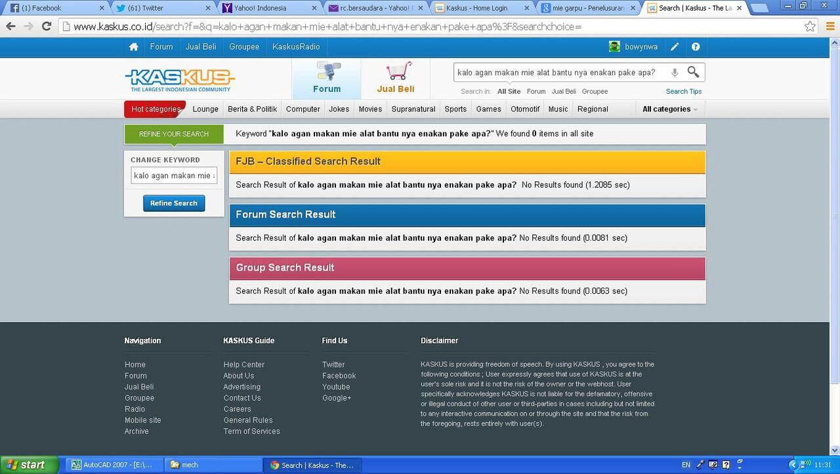The image size is (840, 474).
Task: Open Groupee in the blue top bar
Action: 244,47
